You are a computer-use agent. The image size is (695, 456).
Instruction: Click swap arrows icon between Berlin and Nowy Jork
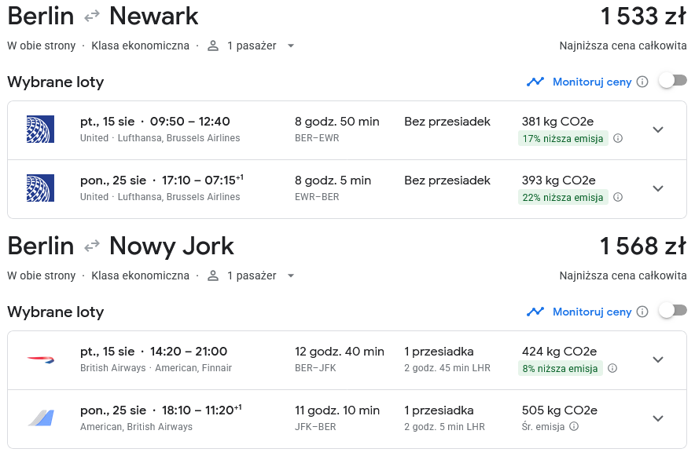tap(92, 246)
